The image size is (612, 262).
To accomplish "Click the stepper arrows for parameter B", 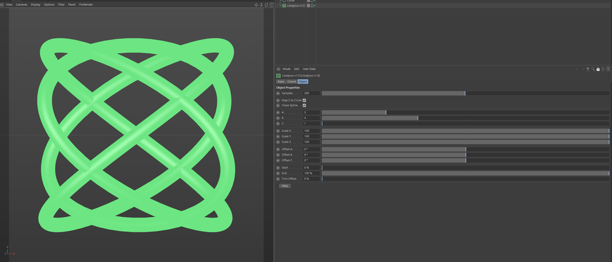I will click(x=320, y=118).
